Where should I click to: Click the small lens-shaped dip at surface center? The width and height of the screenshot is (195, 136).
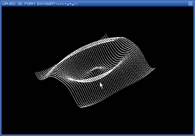coord(97,69)
